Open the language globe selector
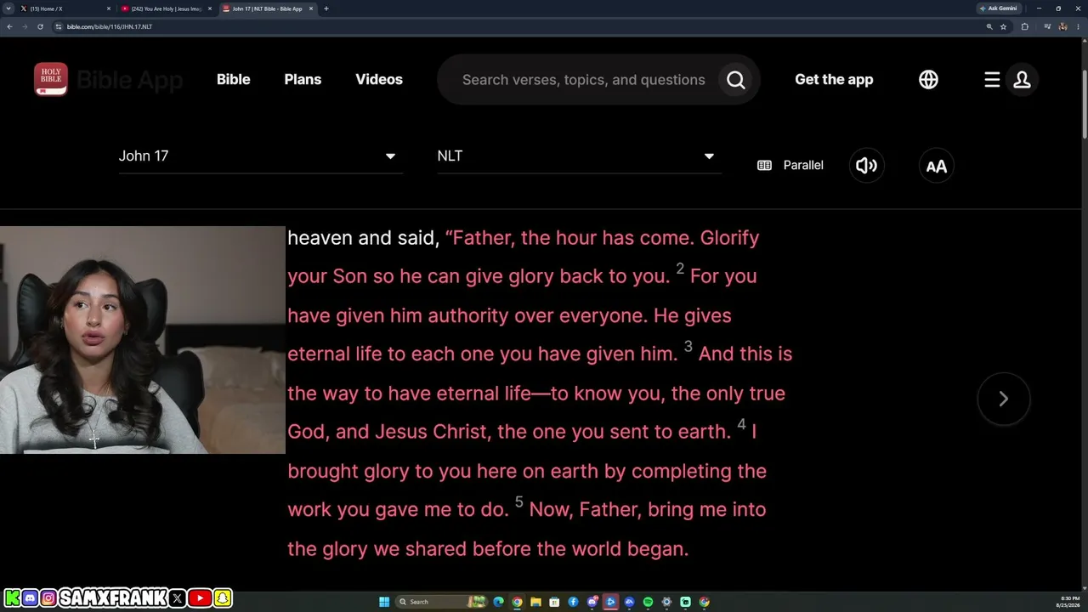The width and height of the screenshot is (1088, 612). click(x=928, y=80)
